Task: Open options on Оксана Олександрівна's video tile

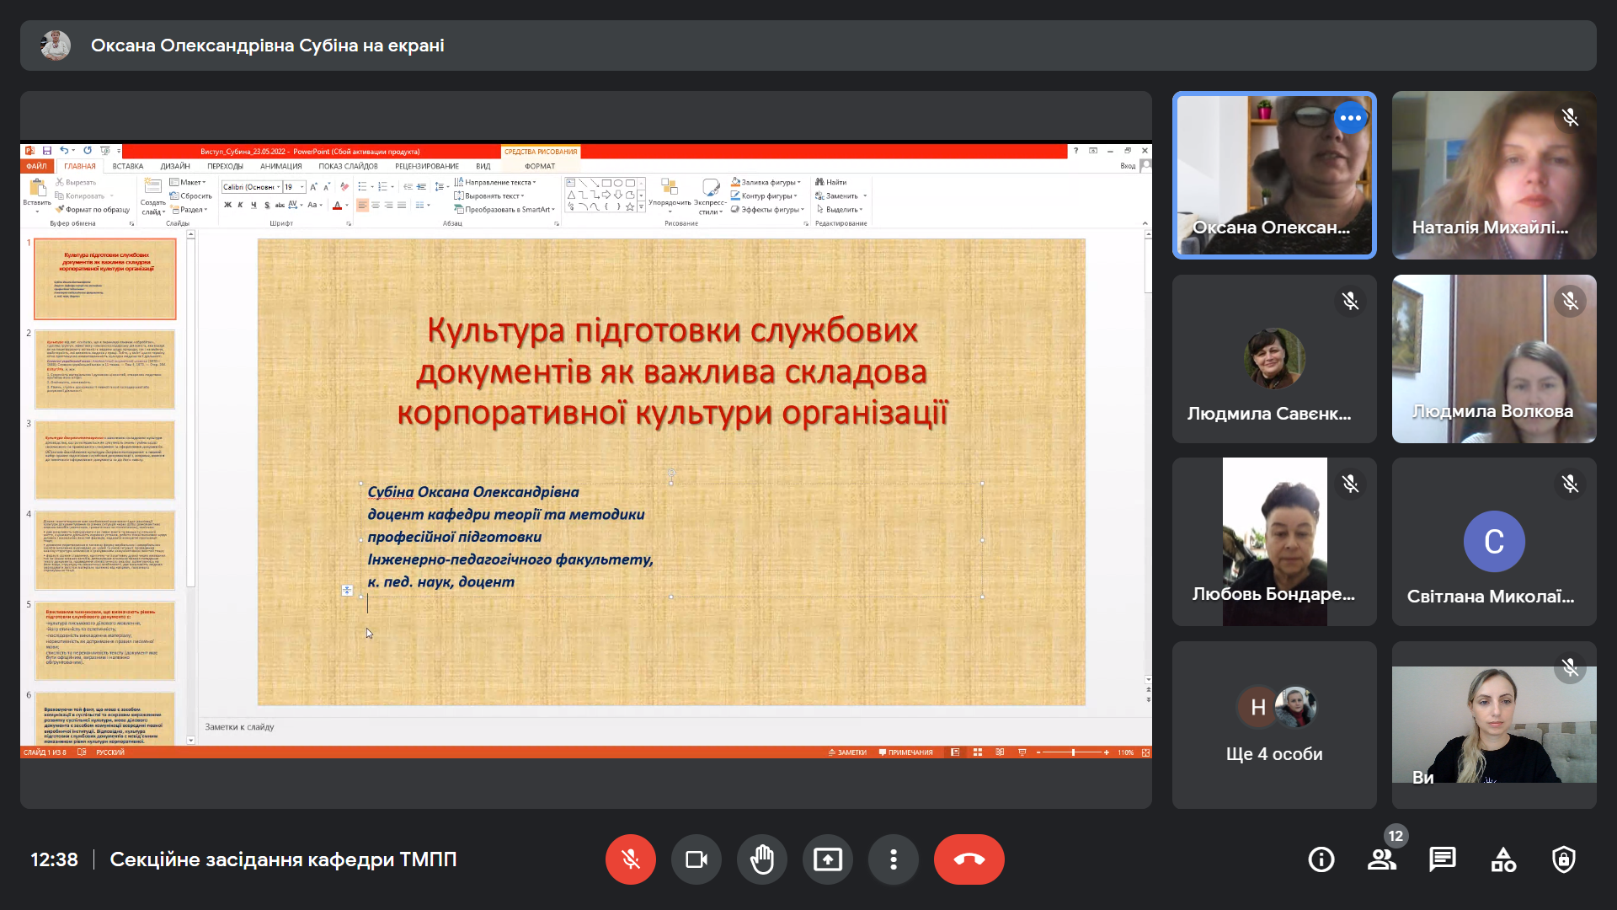Action: click(1351, 118)
